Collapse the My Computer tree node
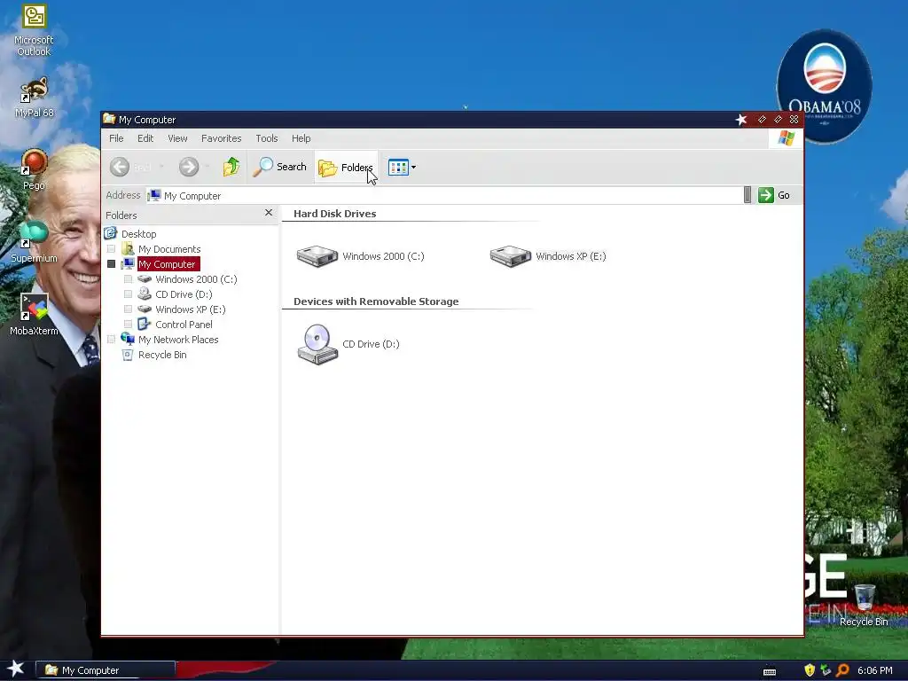The image size is (908, 681). click(x=111, y=264)
